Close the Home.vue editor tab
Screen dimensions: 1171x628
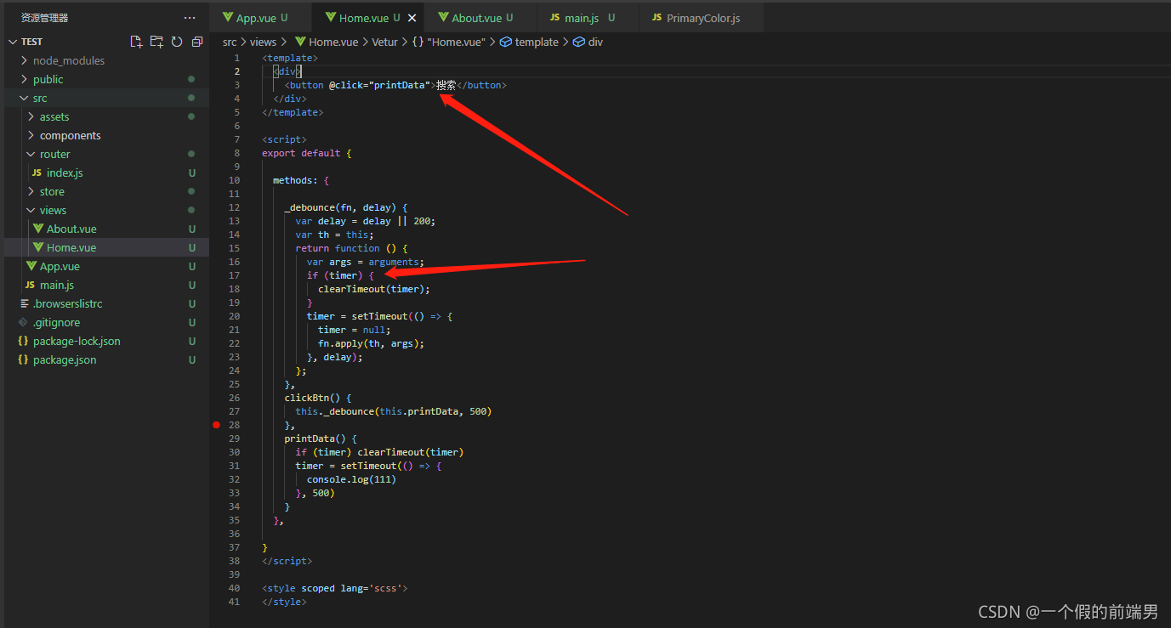pyautogui.click(x=412, y=18)
